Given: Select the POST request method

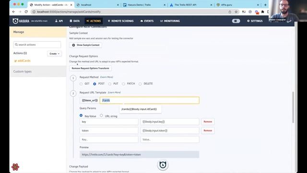Looking at the screenshot, I should [94, 84].
